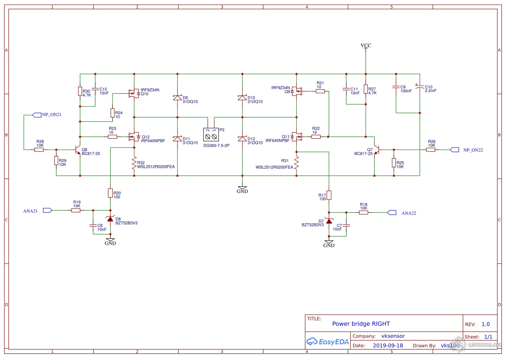Image resolution: width=506 pixels, height=358 pixels.
Task: Click the 2019-09-18 date field
Action: (x=388, y=346)
